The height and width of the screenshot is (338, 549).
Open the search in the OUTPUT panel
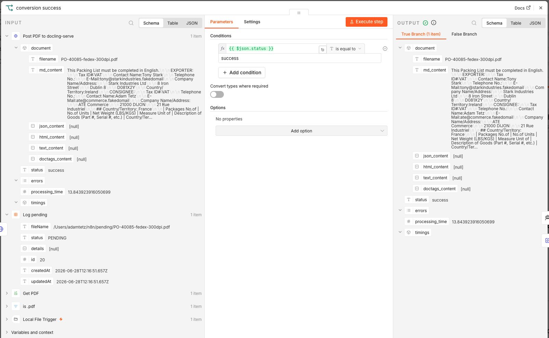(474, 23)
